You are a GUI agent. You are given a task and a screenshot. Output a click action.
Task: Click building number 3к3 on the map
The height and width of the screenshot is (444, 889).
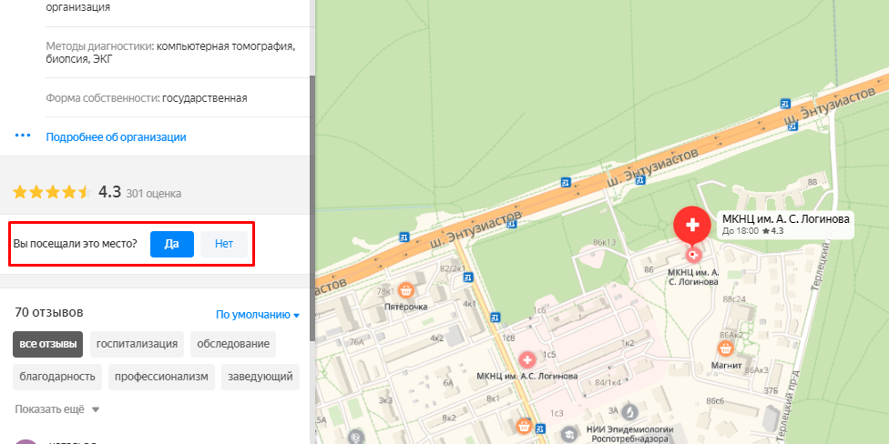385,400
